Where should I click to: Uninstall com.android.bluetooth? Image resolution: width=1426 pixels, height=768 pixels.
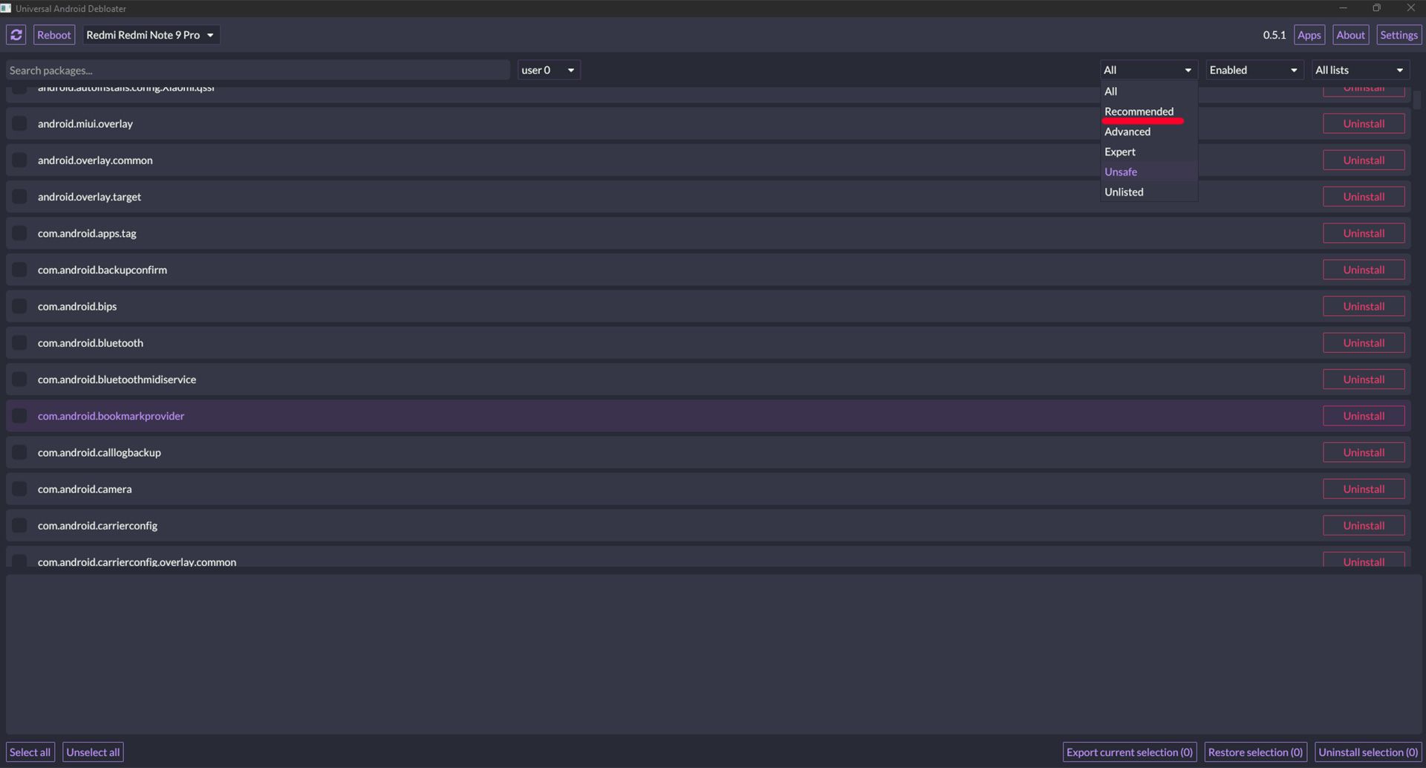coord(1364,342)
